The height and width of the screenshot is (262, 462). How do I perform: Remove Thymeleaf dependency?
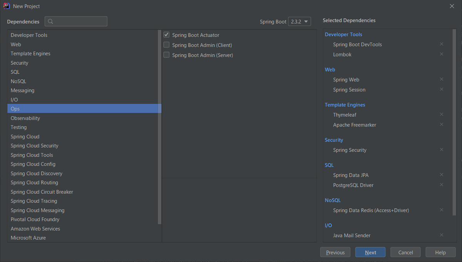pyautogui.click(x=442, y=114)
